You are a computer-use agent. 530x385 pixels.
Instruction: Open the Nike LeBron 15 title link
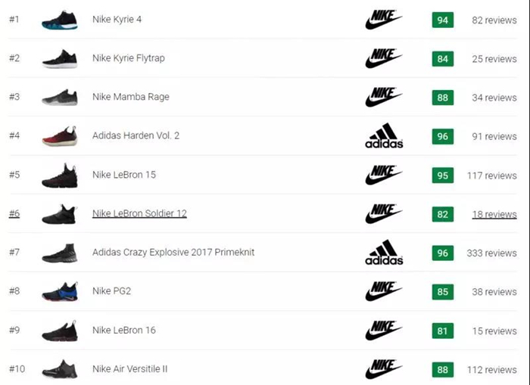(x=124, y=175)
